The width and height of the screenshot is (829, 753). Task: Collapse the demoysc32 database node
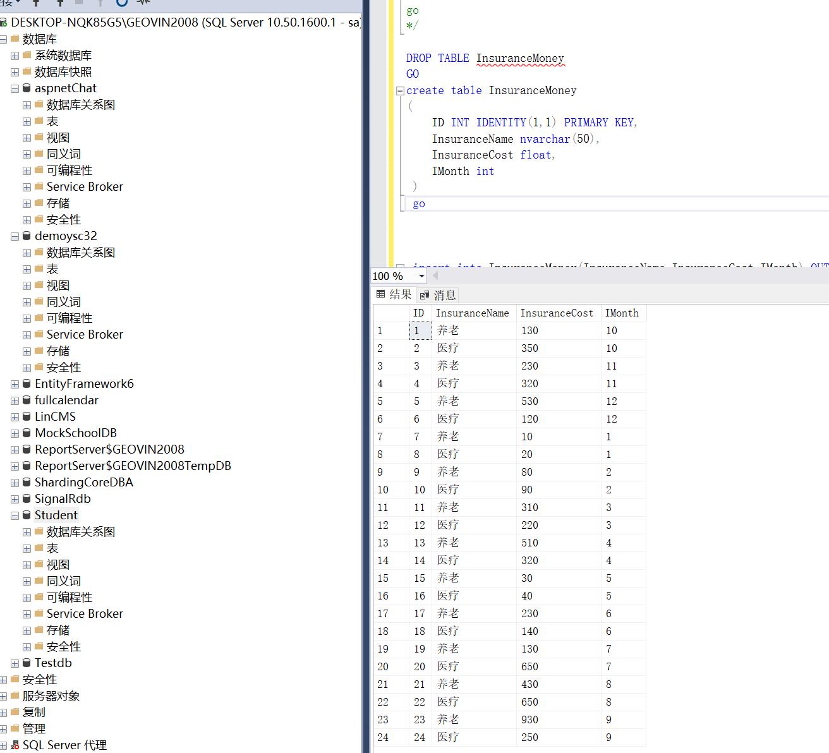(15, 236)
